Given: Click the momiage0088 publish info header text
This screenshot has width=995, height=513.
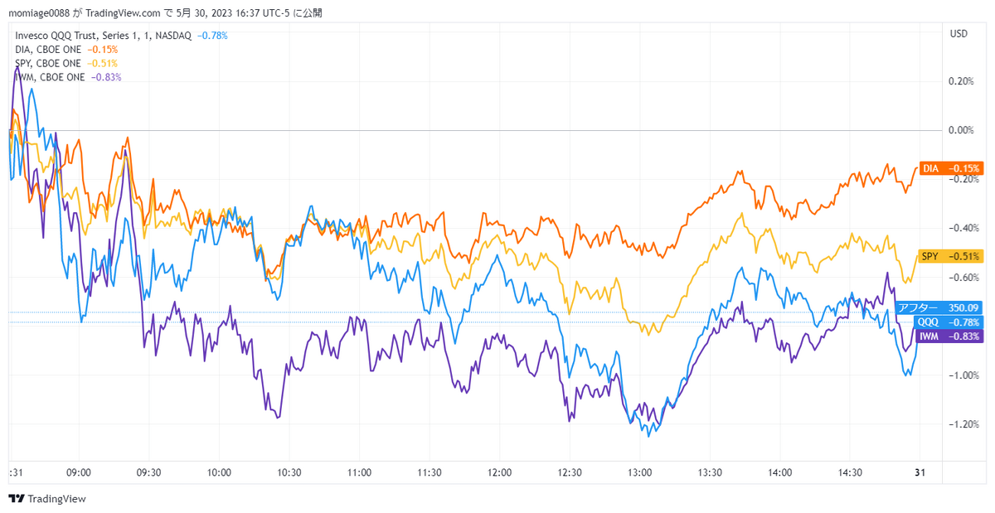Looking at the screenshot, I should pyautogui.click(x=165, y=13).
